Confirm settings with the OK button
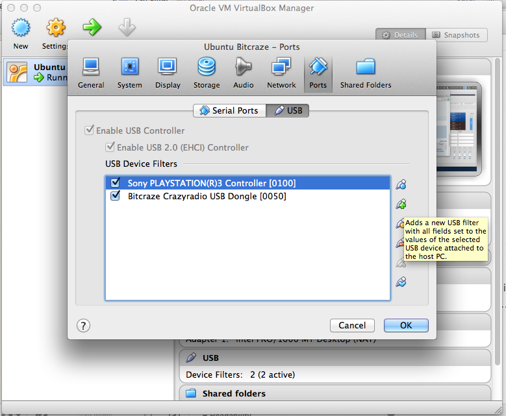 406,325
